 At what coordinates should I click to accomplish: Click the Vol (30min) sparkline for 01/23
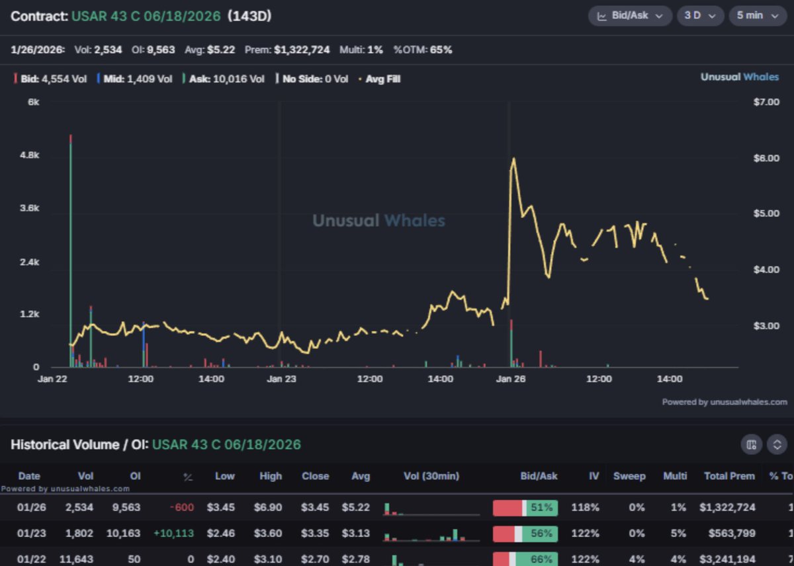point(431,534)
